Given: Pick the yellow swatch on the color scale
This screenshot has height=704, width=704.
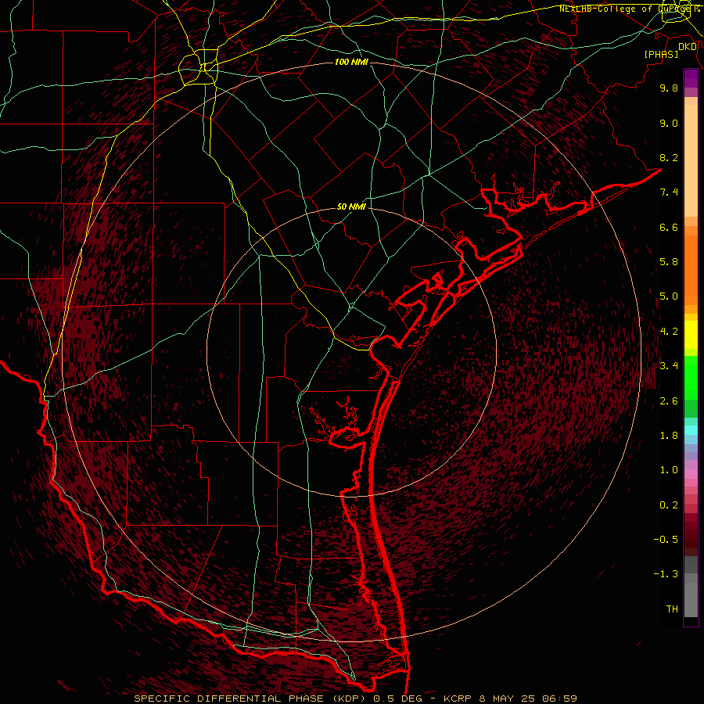Looking at the screenshot, I should (x=691, y=335).
